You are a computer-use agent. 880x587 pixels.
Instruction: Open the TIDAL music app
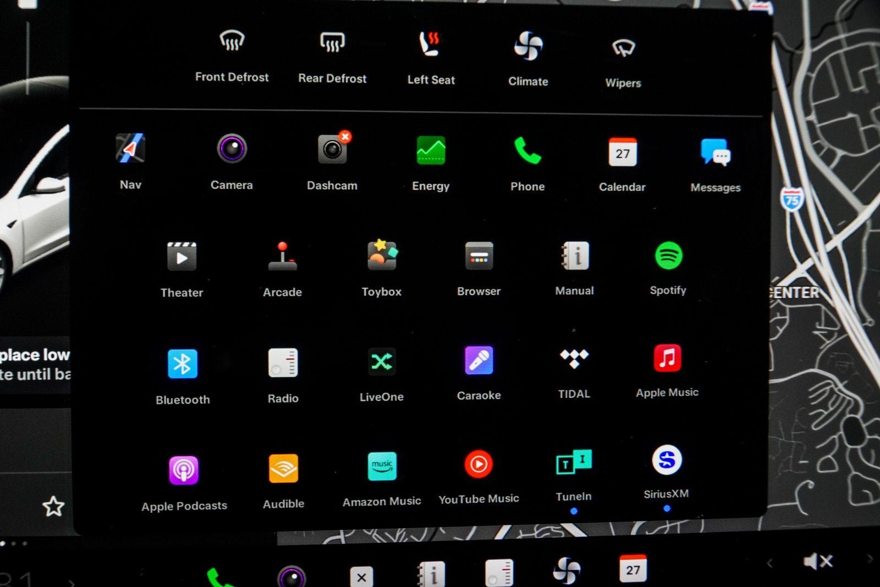coord(574,360)
